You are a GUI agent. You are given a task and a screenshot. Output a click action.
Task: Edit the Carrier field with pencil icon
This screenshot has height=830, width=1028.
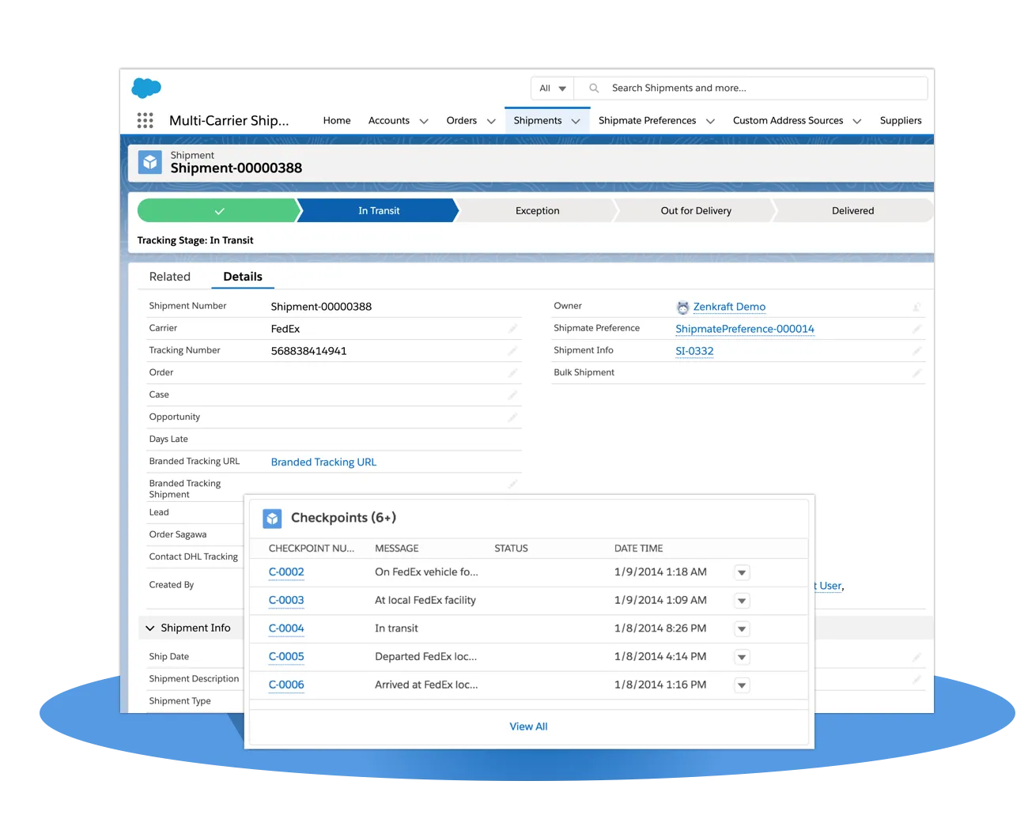click(512, 329)
